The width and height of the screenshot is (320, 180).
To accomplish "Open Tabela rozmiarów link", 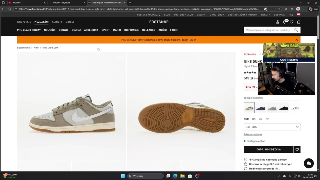I will [x=253, y=134].
